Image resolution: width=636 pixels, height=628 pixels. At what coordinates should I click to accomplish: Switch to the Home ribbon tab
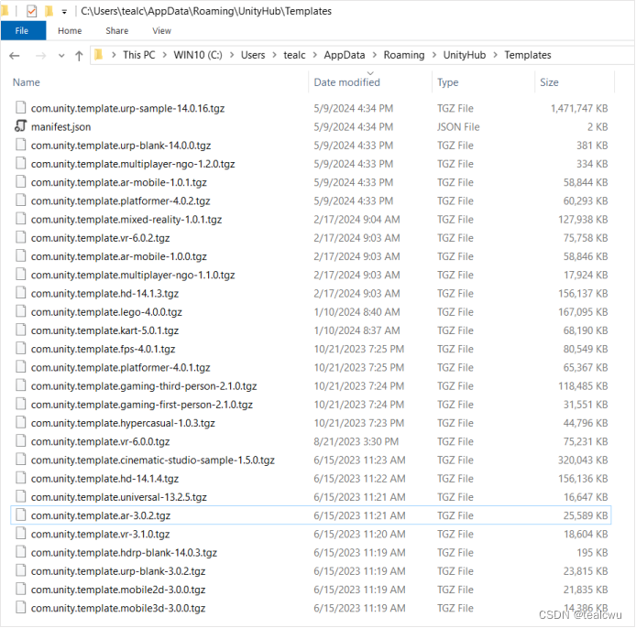[x=70, y=31]
